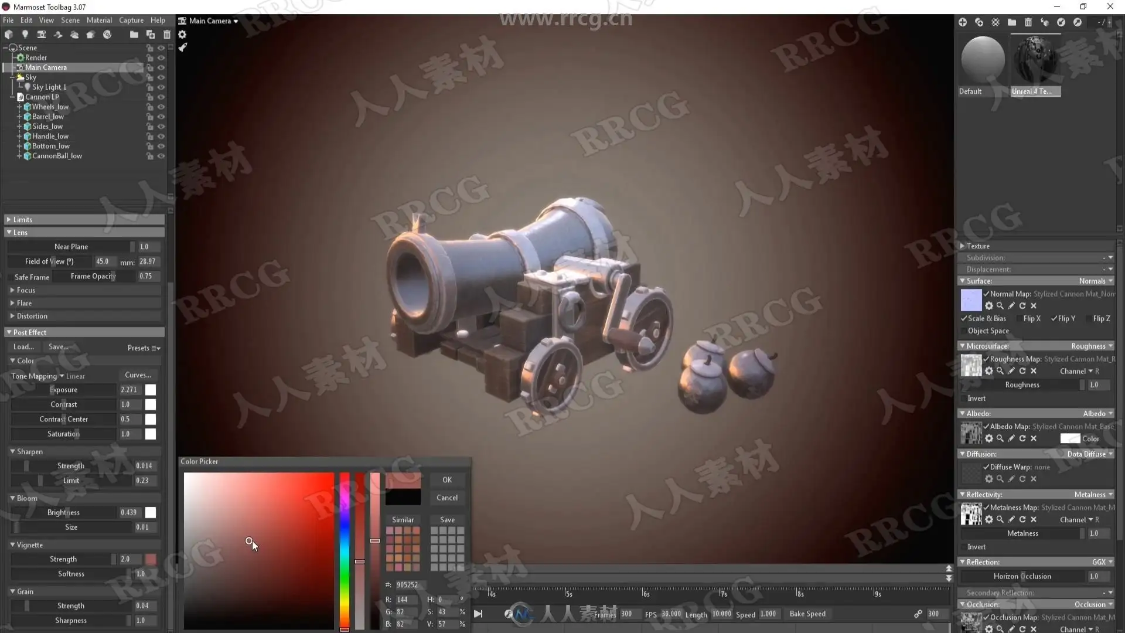The height and width of the screenshot is (633, 1125).
Task: Click the rocket icon below viewport gear
Action: coord(182,47)
